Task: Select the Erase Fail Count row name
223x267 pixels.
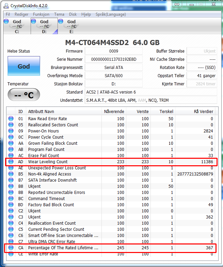Action: [44, 155]
